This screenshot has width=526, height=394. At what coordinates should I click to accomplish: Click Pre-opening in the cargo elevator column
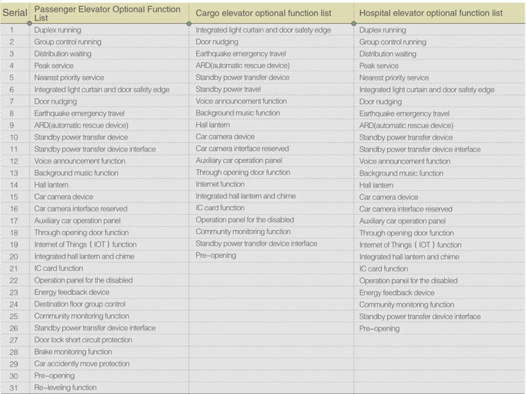point(215,255)
